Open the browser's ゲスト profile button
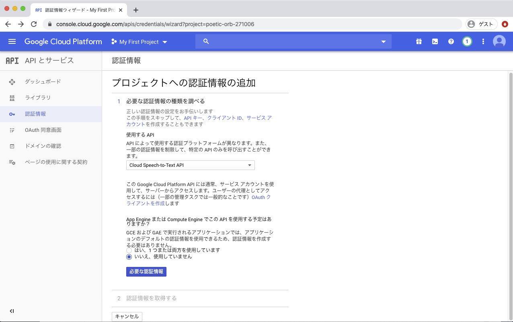This screenshot has height=322, width=513. (481, 24)
